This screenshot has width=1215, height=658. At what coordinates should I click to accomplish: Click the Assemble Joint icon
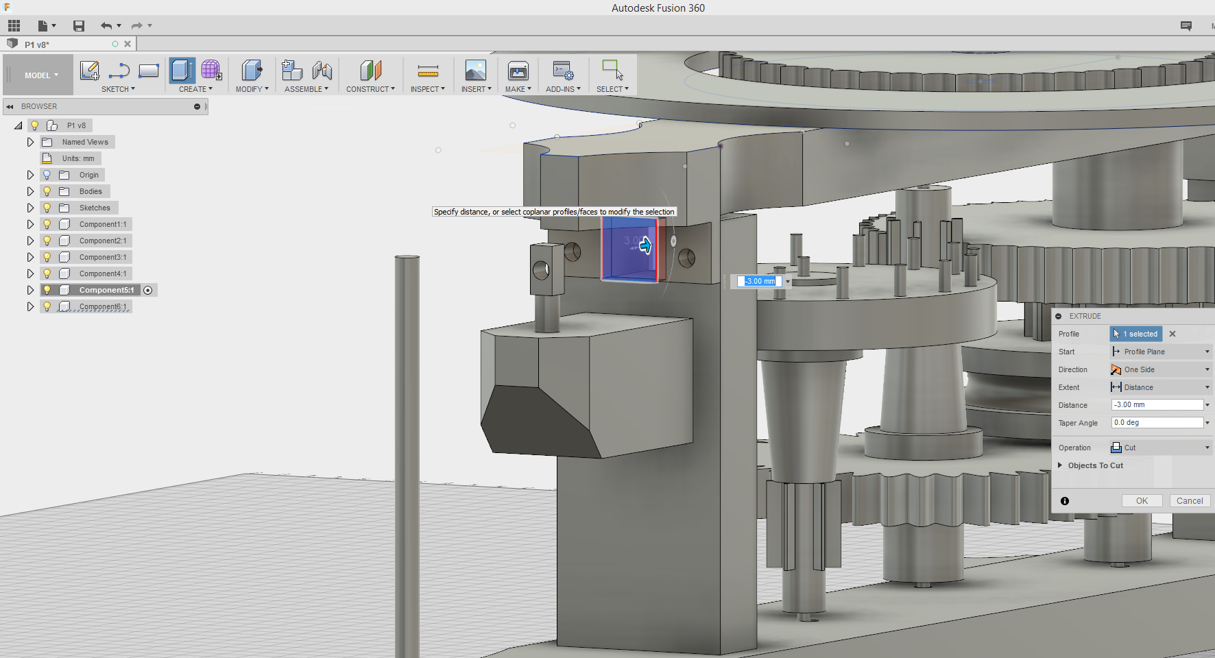point(322,71)
